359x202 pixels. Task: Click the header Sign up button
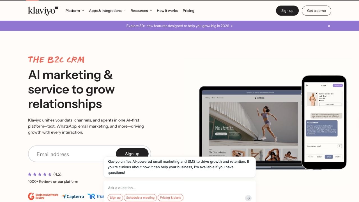(x=287, y=11)
